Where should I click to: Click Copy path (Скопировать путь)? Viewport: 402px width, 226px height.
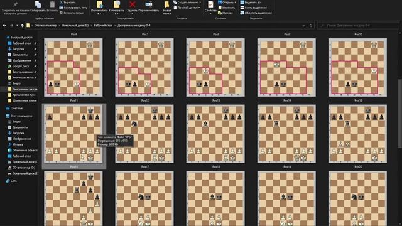click(73, 8)
